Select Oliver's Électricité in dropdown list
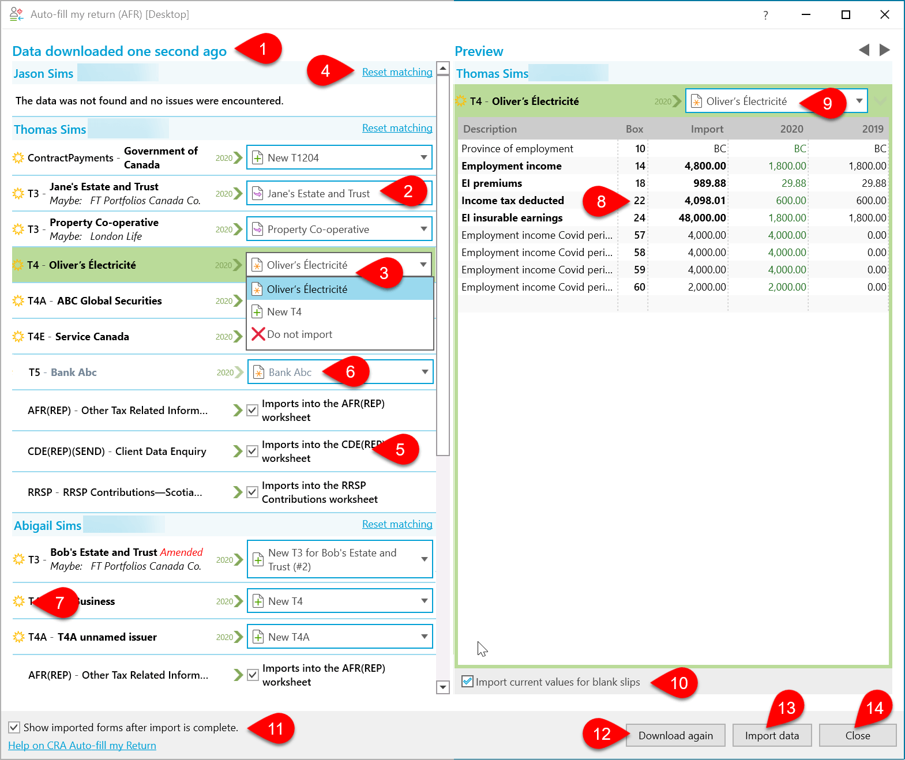This screenshot has width=905, height=760. [x=340, y=289]
